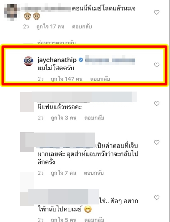
Task: Reply to the comment with 17 likes
Action: pos(82,26)
